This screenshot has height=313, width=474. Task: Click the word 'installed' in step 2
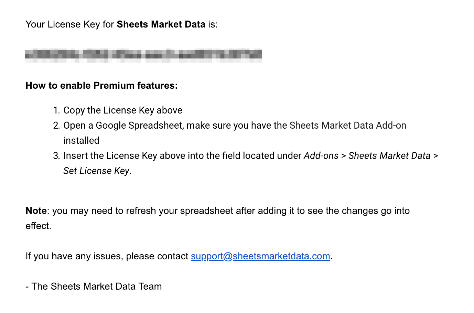click(81, 141)
